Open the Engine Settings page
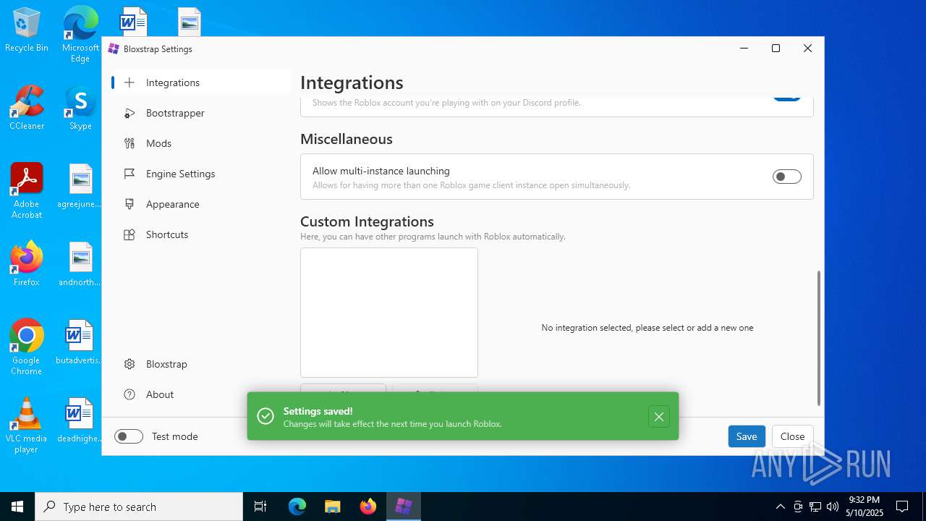The width and height of the screenshot is (926, 521). coord(200,174)
